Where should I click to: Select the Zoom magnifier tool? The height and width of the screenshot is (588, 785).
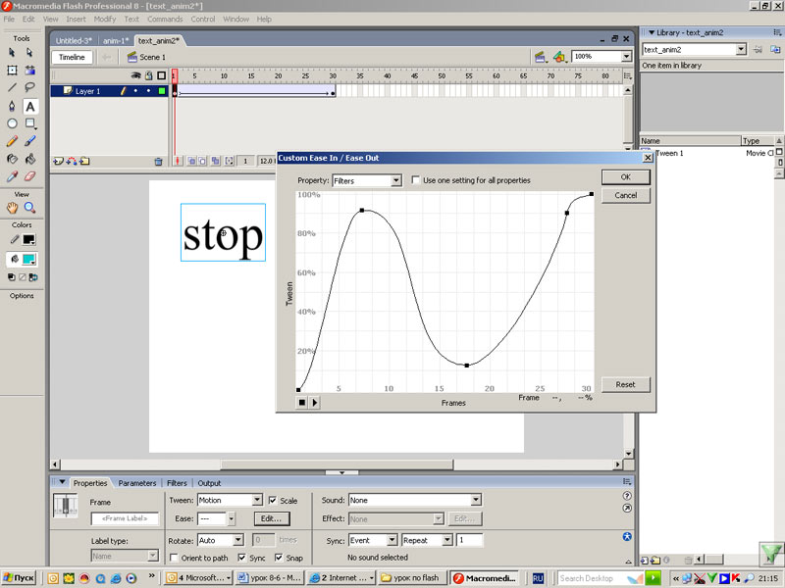coord(30,208)
